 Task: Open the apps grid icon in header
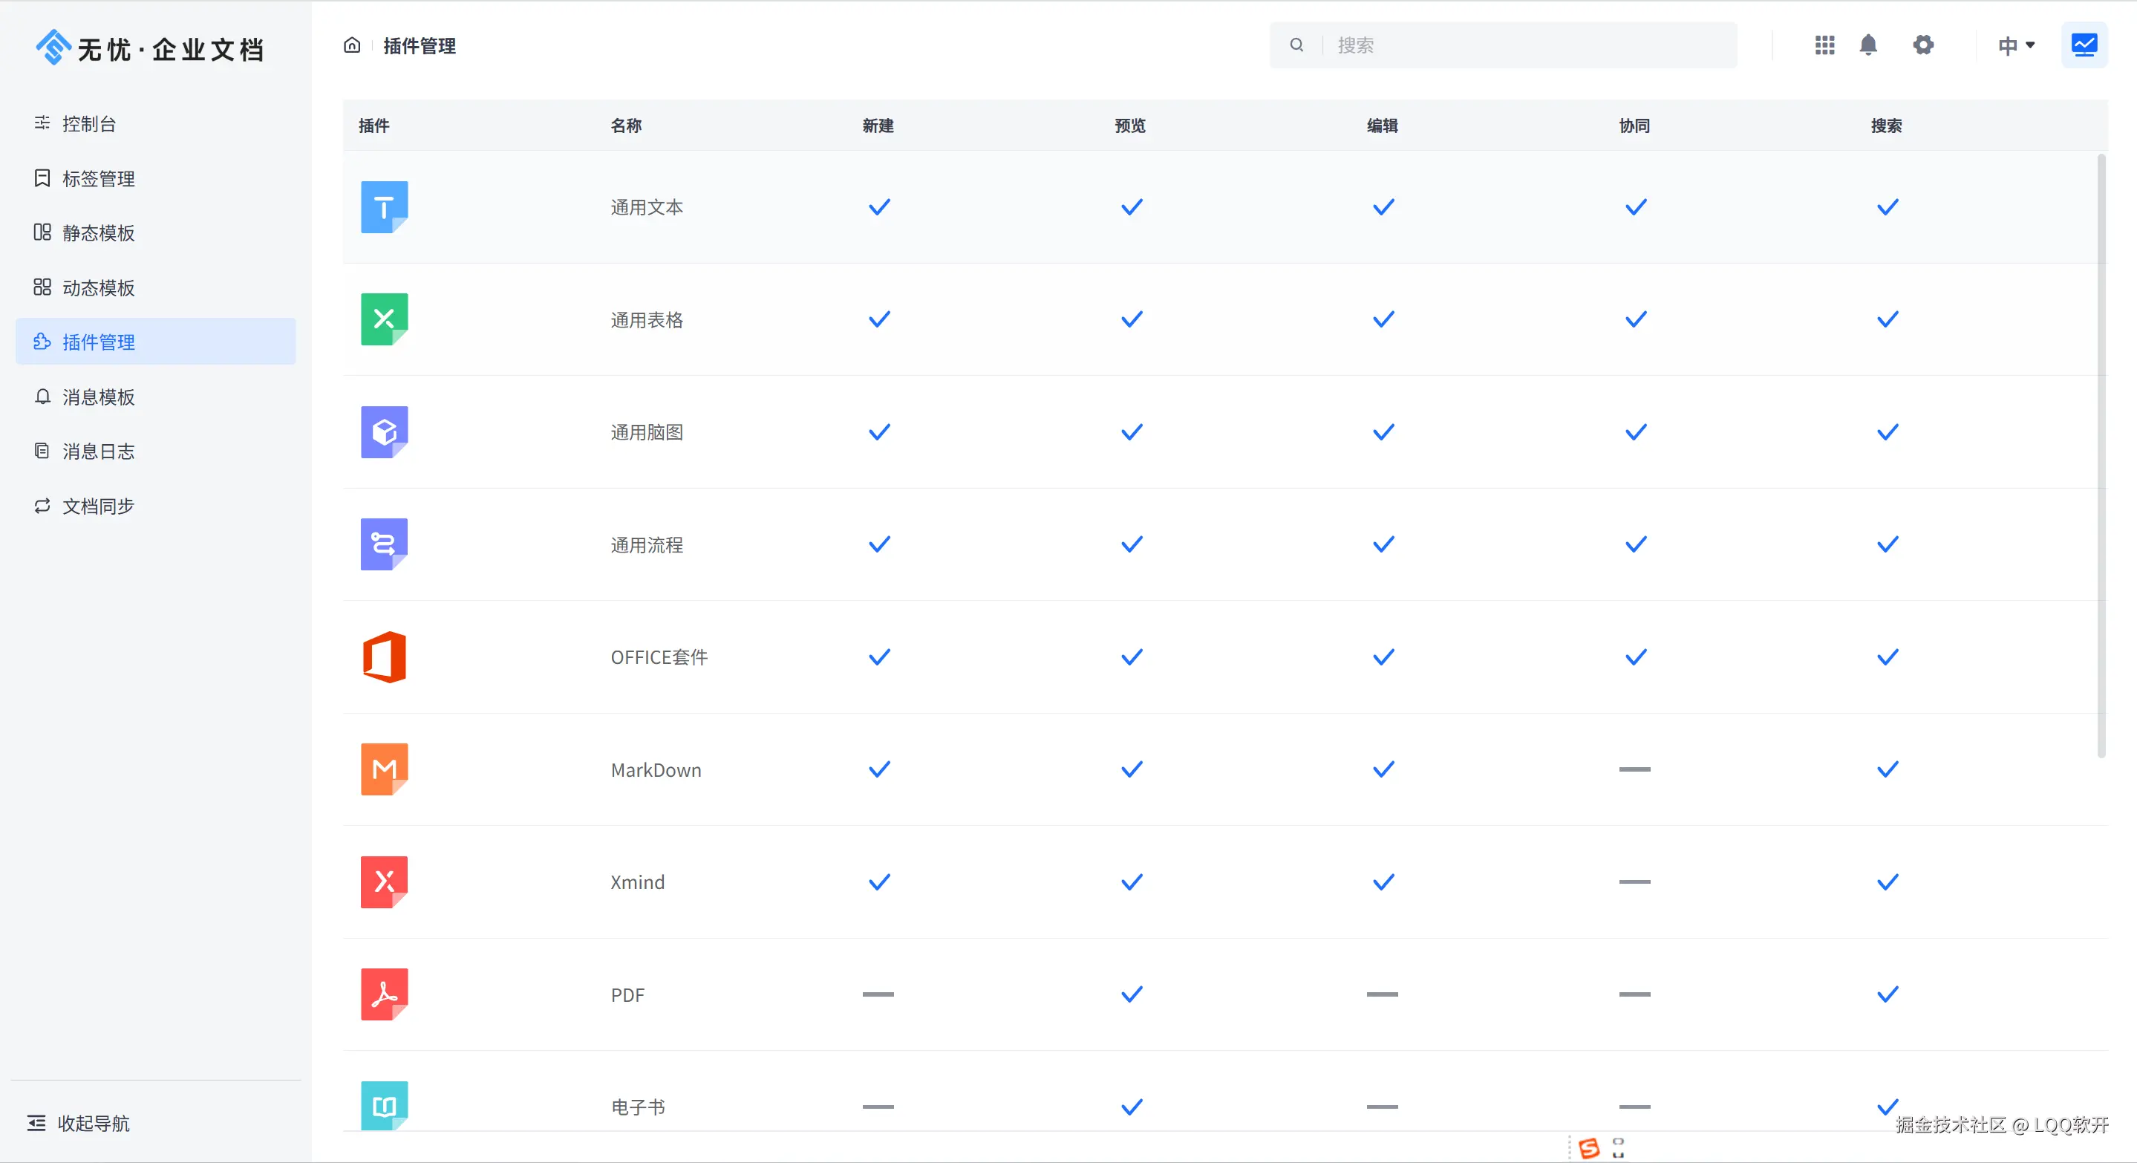click(x=1824, y=45)
